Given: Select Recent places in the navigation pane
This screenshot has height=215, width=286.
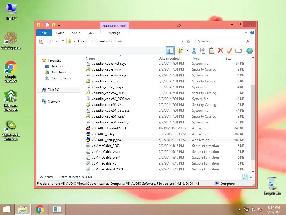Looking at the screenshot, I should click(x=60, y=78).
